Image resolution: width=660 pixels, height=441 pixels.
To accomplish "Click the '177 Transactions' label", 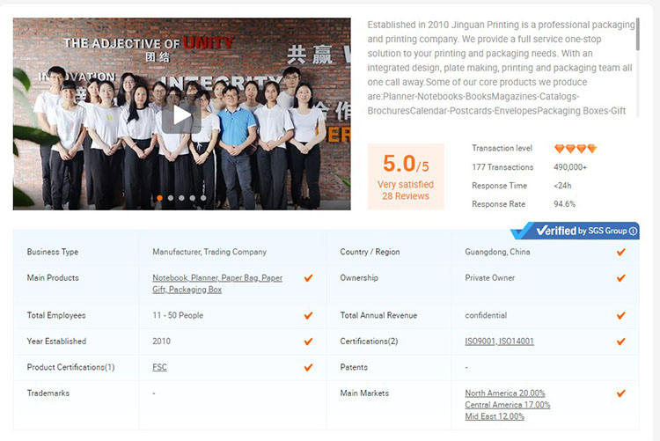I will tap(502, 167).
